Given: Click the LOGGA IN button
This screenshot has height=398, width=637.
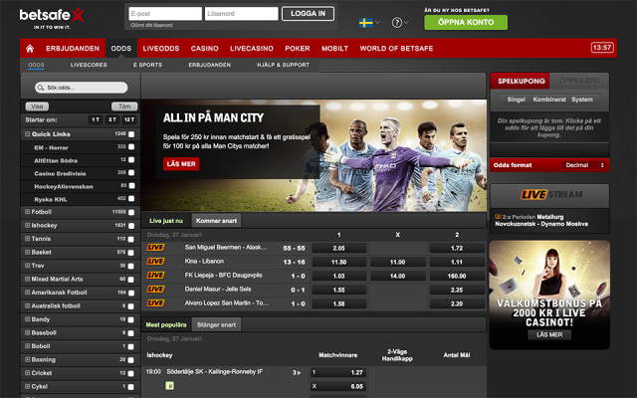Looking at the screenshot, I should click(x=308, y=13).
